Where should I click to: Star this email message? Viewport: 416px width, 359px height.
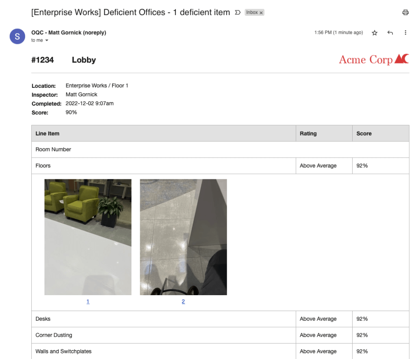pos(375,33)
